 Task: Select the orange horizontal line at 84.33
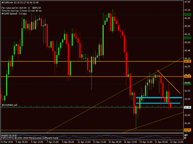point(92,76)
